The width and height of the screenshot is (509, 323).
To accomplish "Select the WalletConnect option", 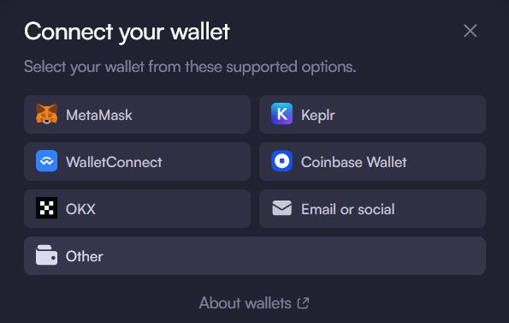I will 138,161.
